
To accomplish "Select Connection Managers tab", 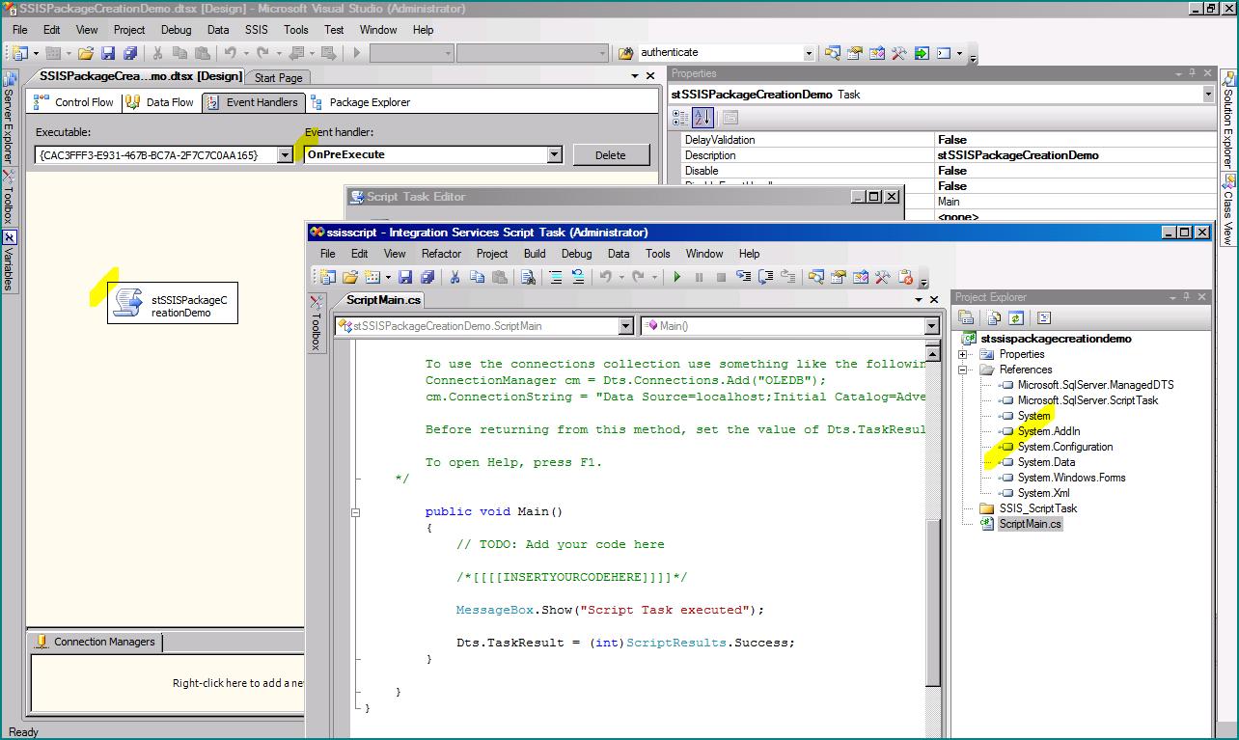I will pyautogui.click(x=96, y=642).
